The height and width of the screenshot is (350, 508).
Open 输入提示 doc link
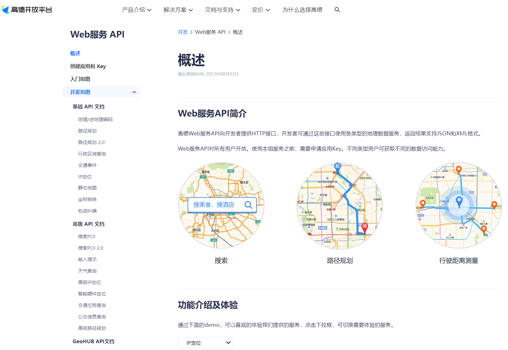(87, 259)
